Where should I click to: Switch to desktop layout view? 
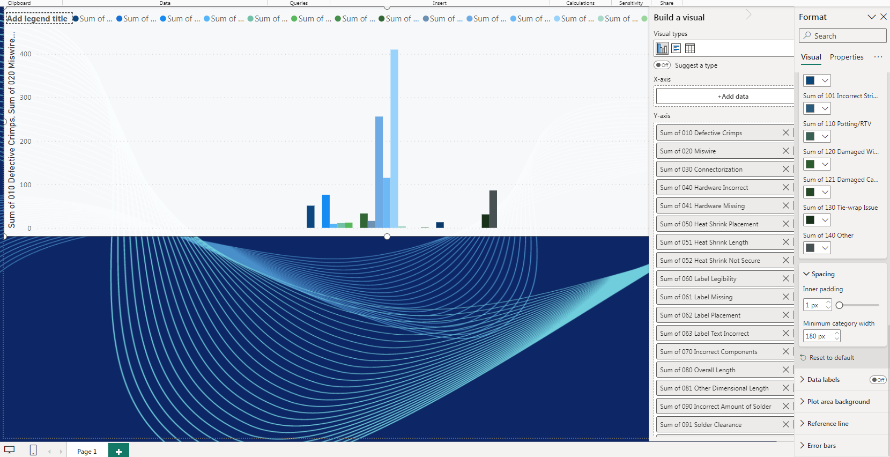pyautogui.click(x=9, y=450)
